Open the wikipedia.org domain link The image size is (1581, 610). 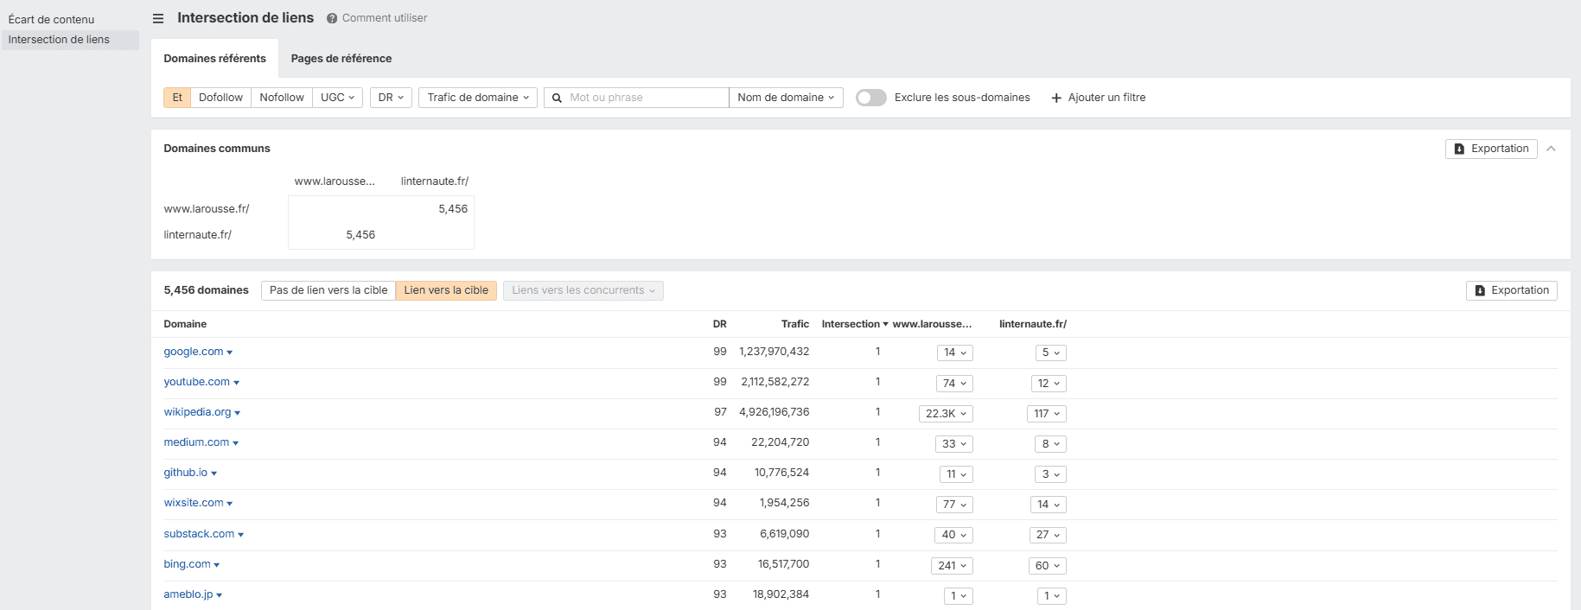(197, 412)
